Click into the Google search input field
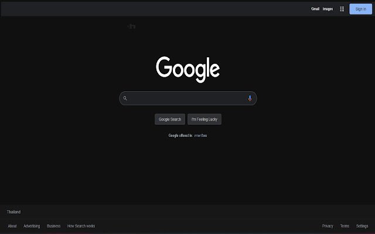Image resolution: width=375 pixels, height=234 pixels. tap(187, 98)
